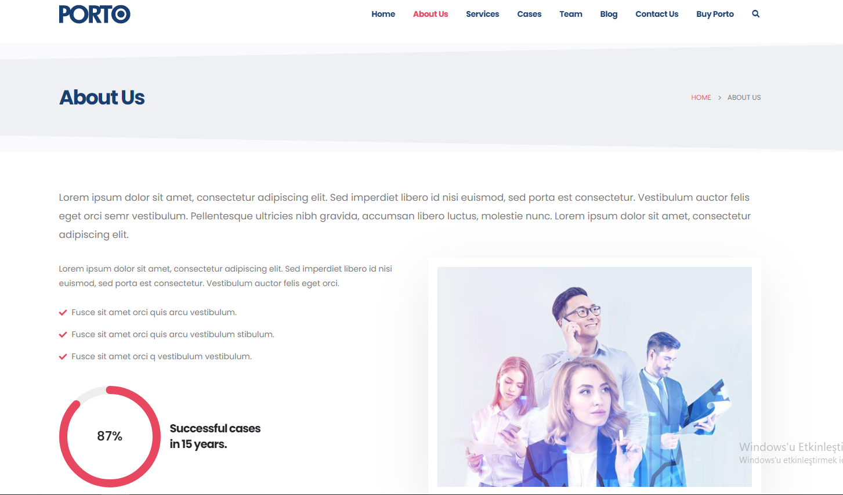Viewport: 843px width, 495px height.
Task: Click 'Fusce sit amet orci quis arcu vestibulum.' text
Action: coord(154,312)
